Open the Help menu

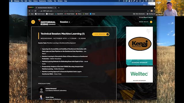66,1
